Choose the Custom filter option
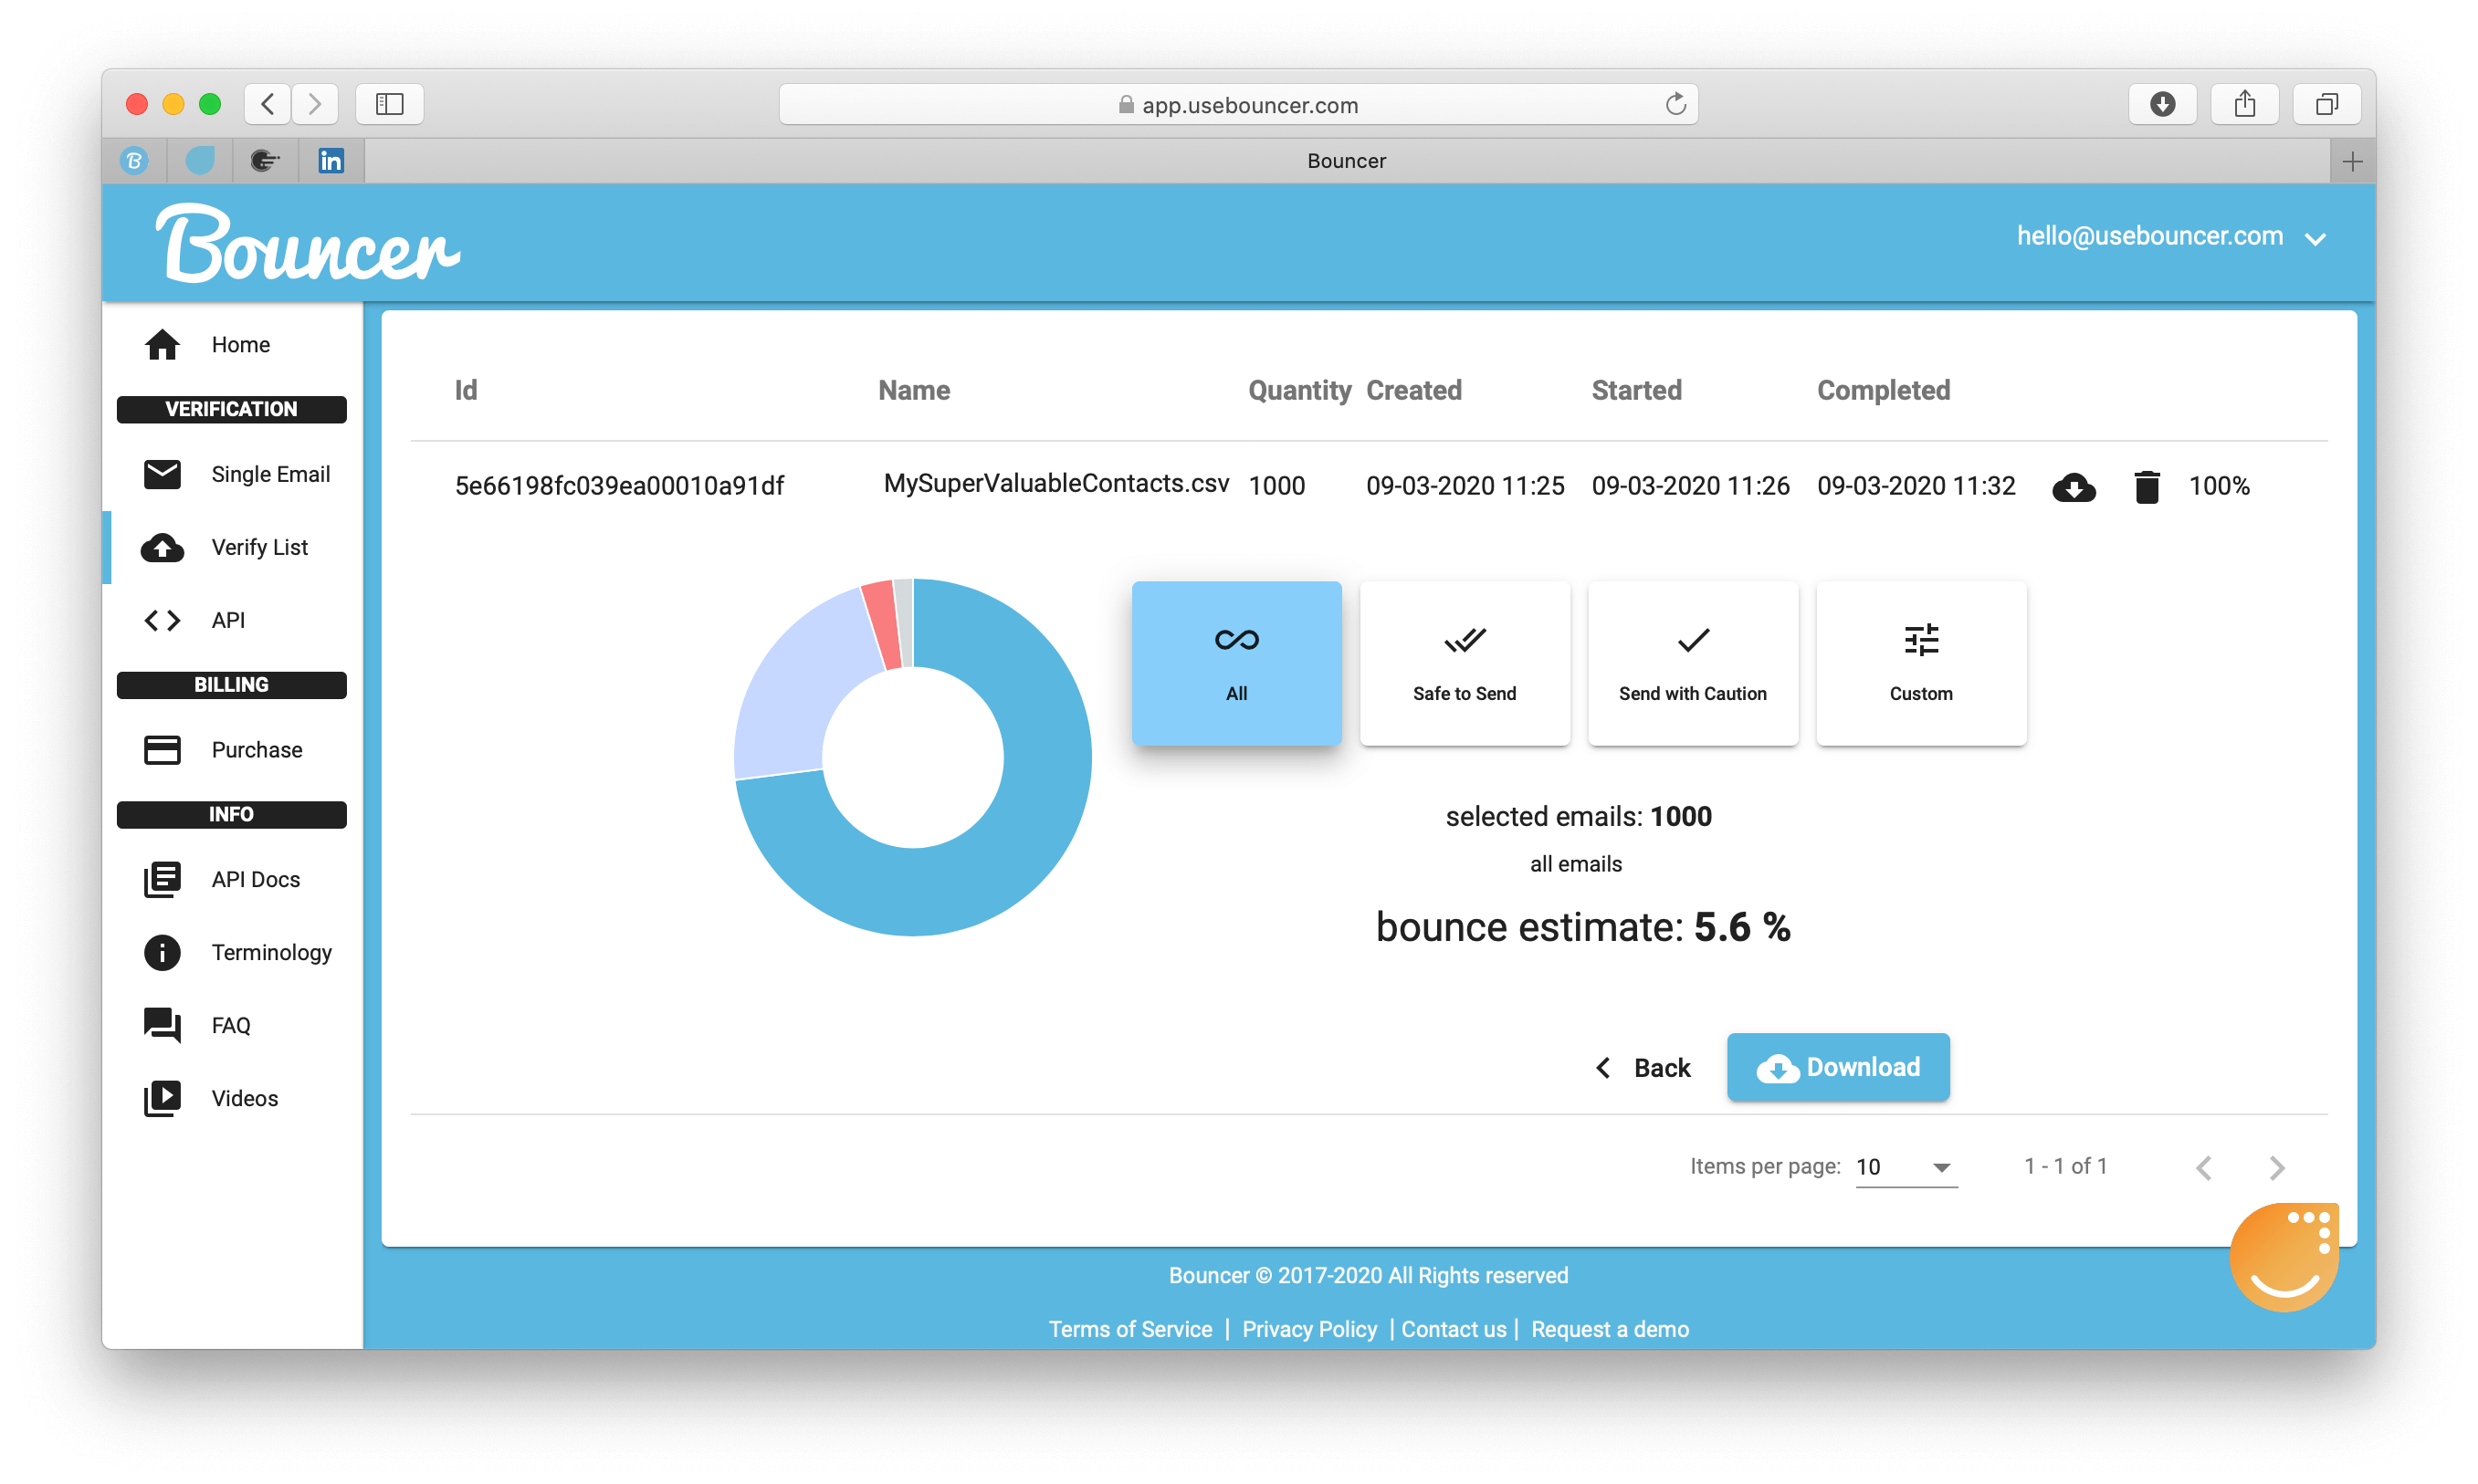Viewport: 2478px width, 1484px height. pyautogui.click(x=1921, y=663)
